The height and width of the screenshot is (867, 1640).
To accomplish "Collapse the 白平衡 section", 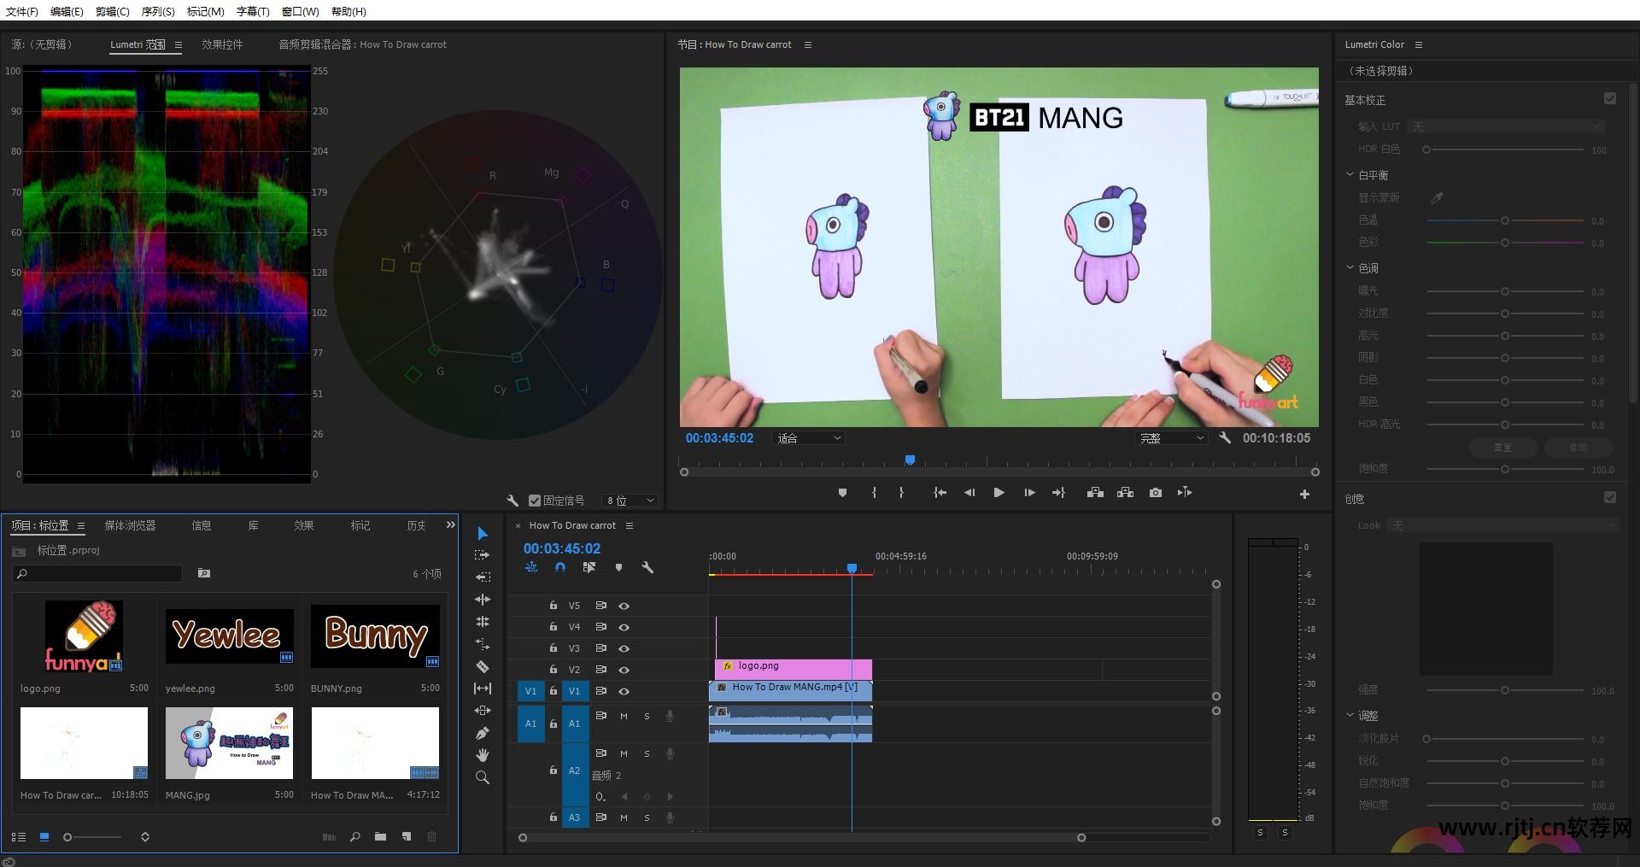I will [1350, 175].
